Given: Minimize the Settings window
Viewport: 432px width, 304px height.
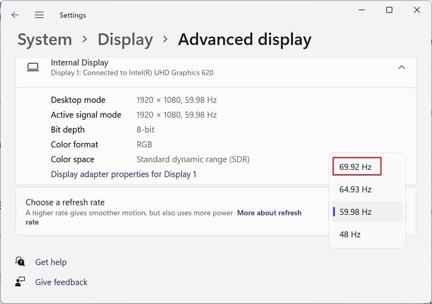Looking at the screenshot, I should pos(362,10).
